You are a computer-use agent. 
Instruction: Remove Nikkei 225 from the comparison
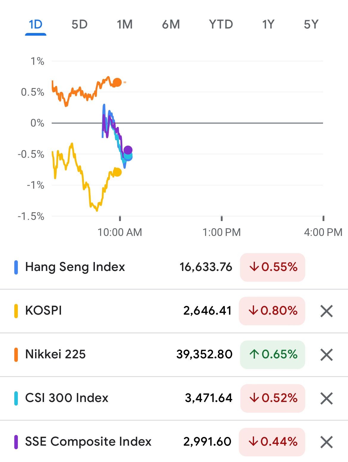pyautogui.click(x=326, y=355)
